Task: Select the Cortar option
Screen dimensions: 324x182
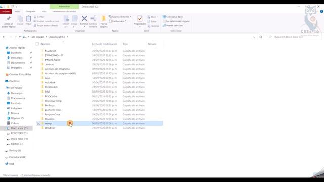Action: coord(39,17)
